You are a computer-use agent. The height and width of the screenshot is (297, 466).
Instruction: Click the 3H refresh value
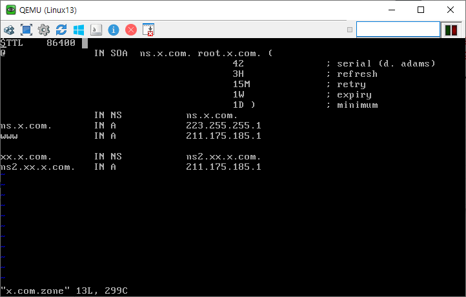click(x=238, y=74)
